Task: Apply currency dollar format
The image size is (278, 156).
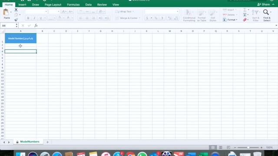Action: [x=147, y=18]
